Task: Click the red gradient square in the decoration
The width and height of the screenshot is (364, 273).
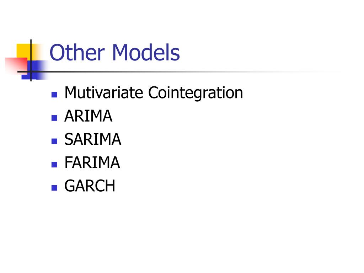Action: 16,65
